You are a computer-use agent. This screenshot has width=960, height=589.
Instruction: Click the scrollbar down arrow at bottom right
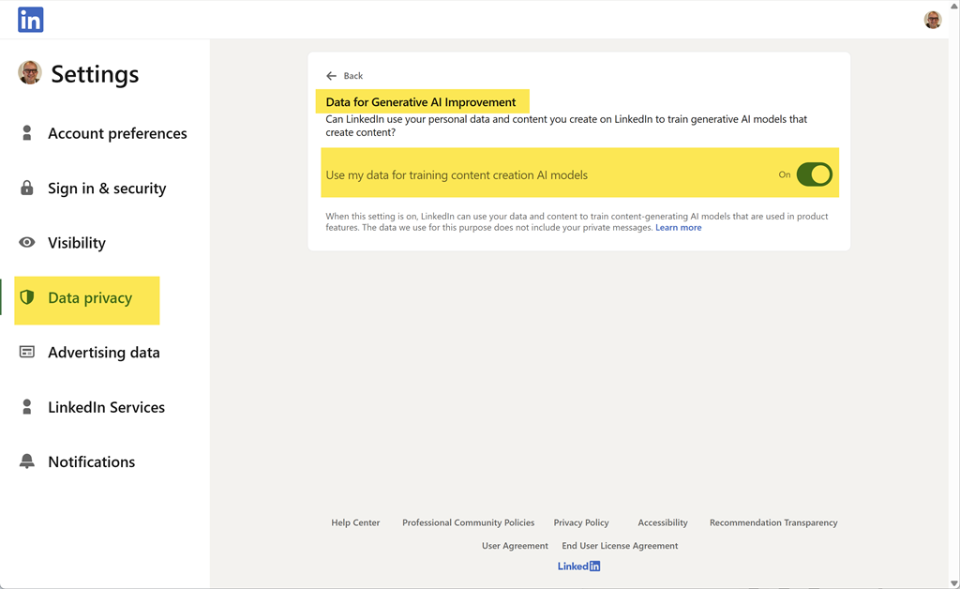coord(954,583)
